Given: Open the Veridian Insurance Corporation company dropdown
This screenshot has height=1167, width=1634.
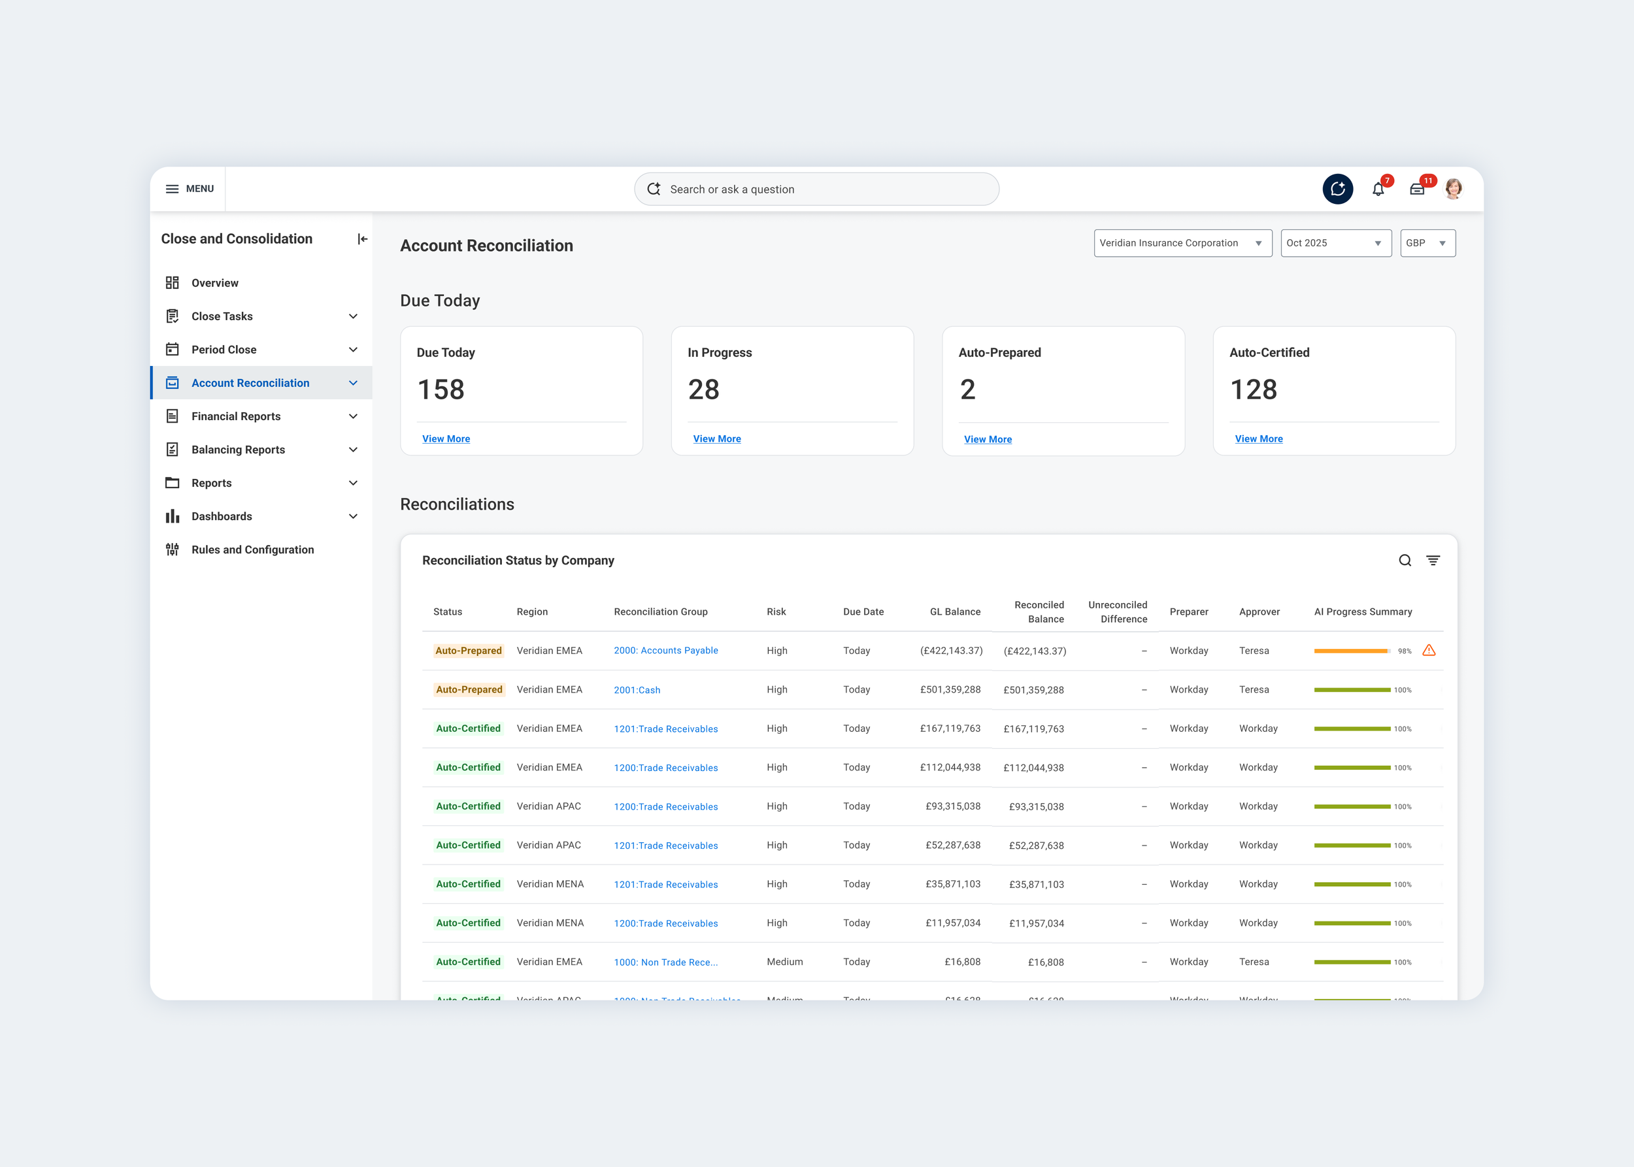Looking at the screenshot, I should point(1182,243).
